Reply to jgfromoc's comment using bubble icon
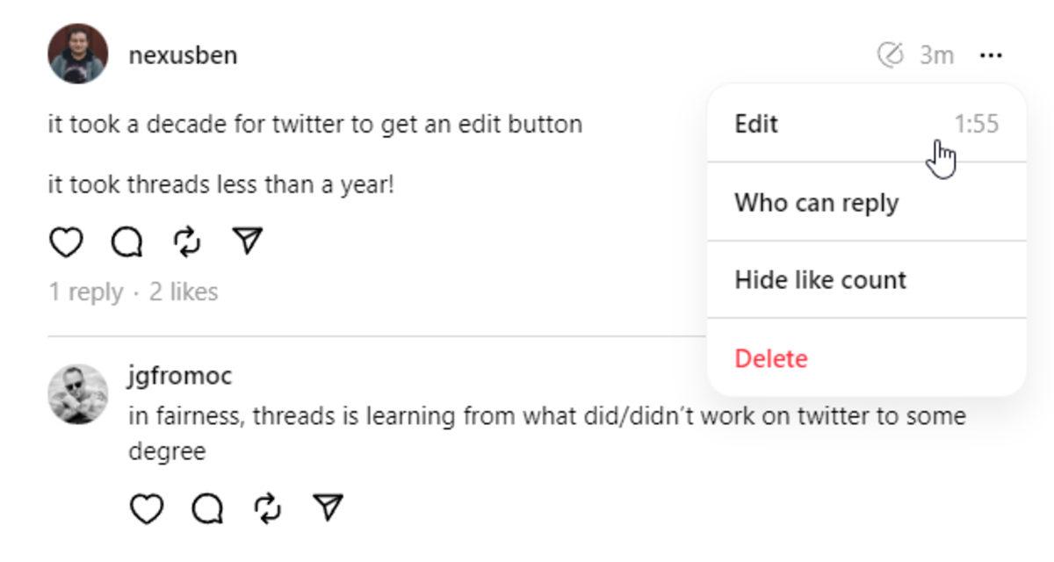1054x562 pixels. pos(207,508)
